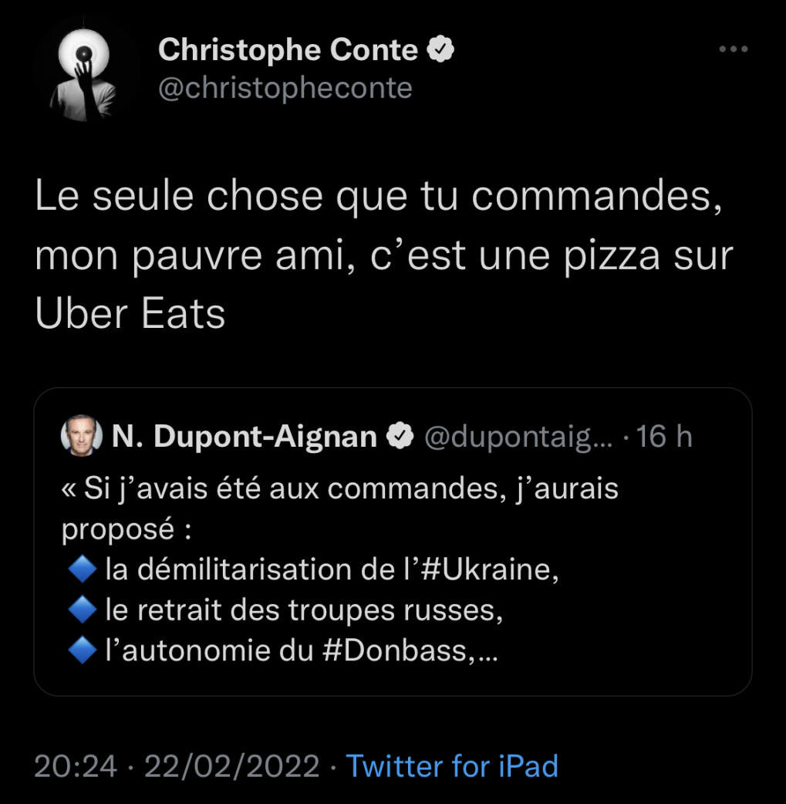Select the main tweet text about Uber Eats
Viewport: 786px width, 804px height.
click(x=383, y=256)
